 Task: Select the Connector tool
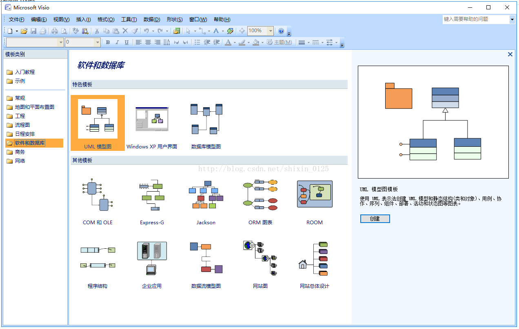[x=202, y=31]
